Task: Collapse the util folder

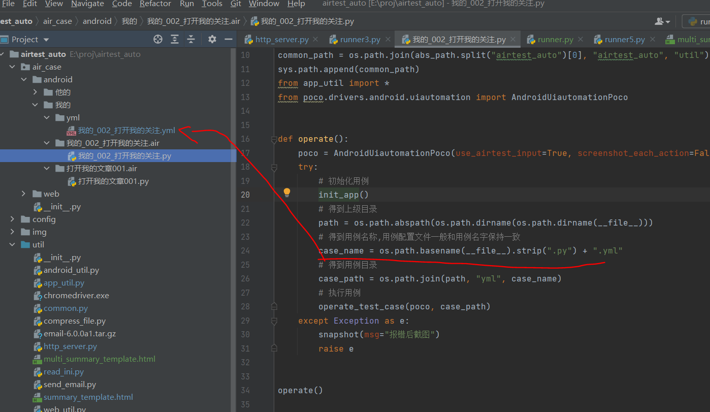Action: coord(12,244)
